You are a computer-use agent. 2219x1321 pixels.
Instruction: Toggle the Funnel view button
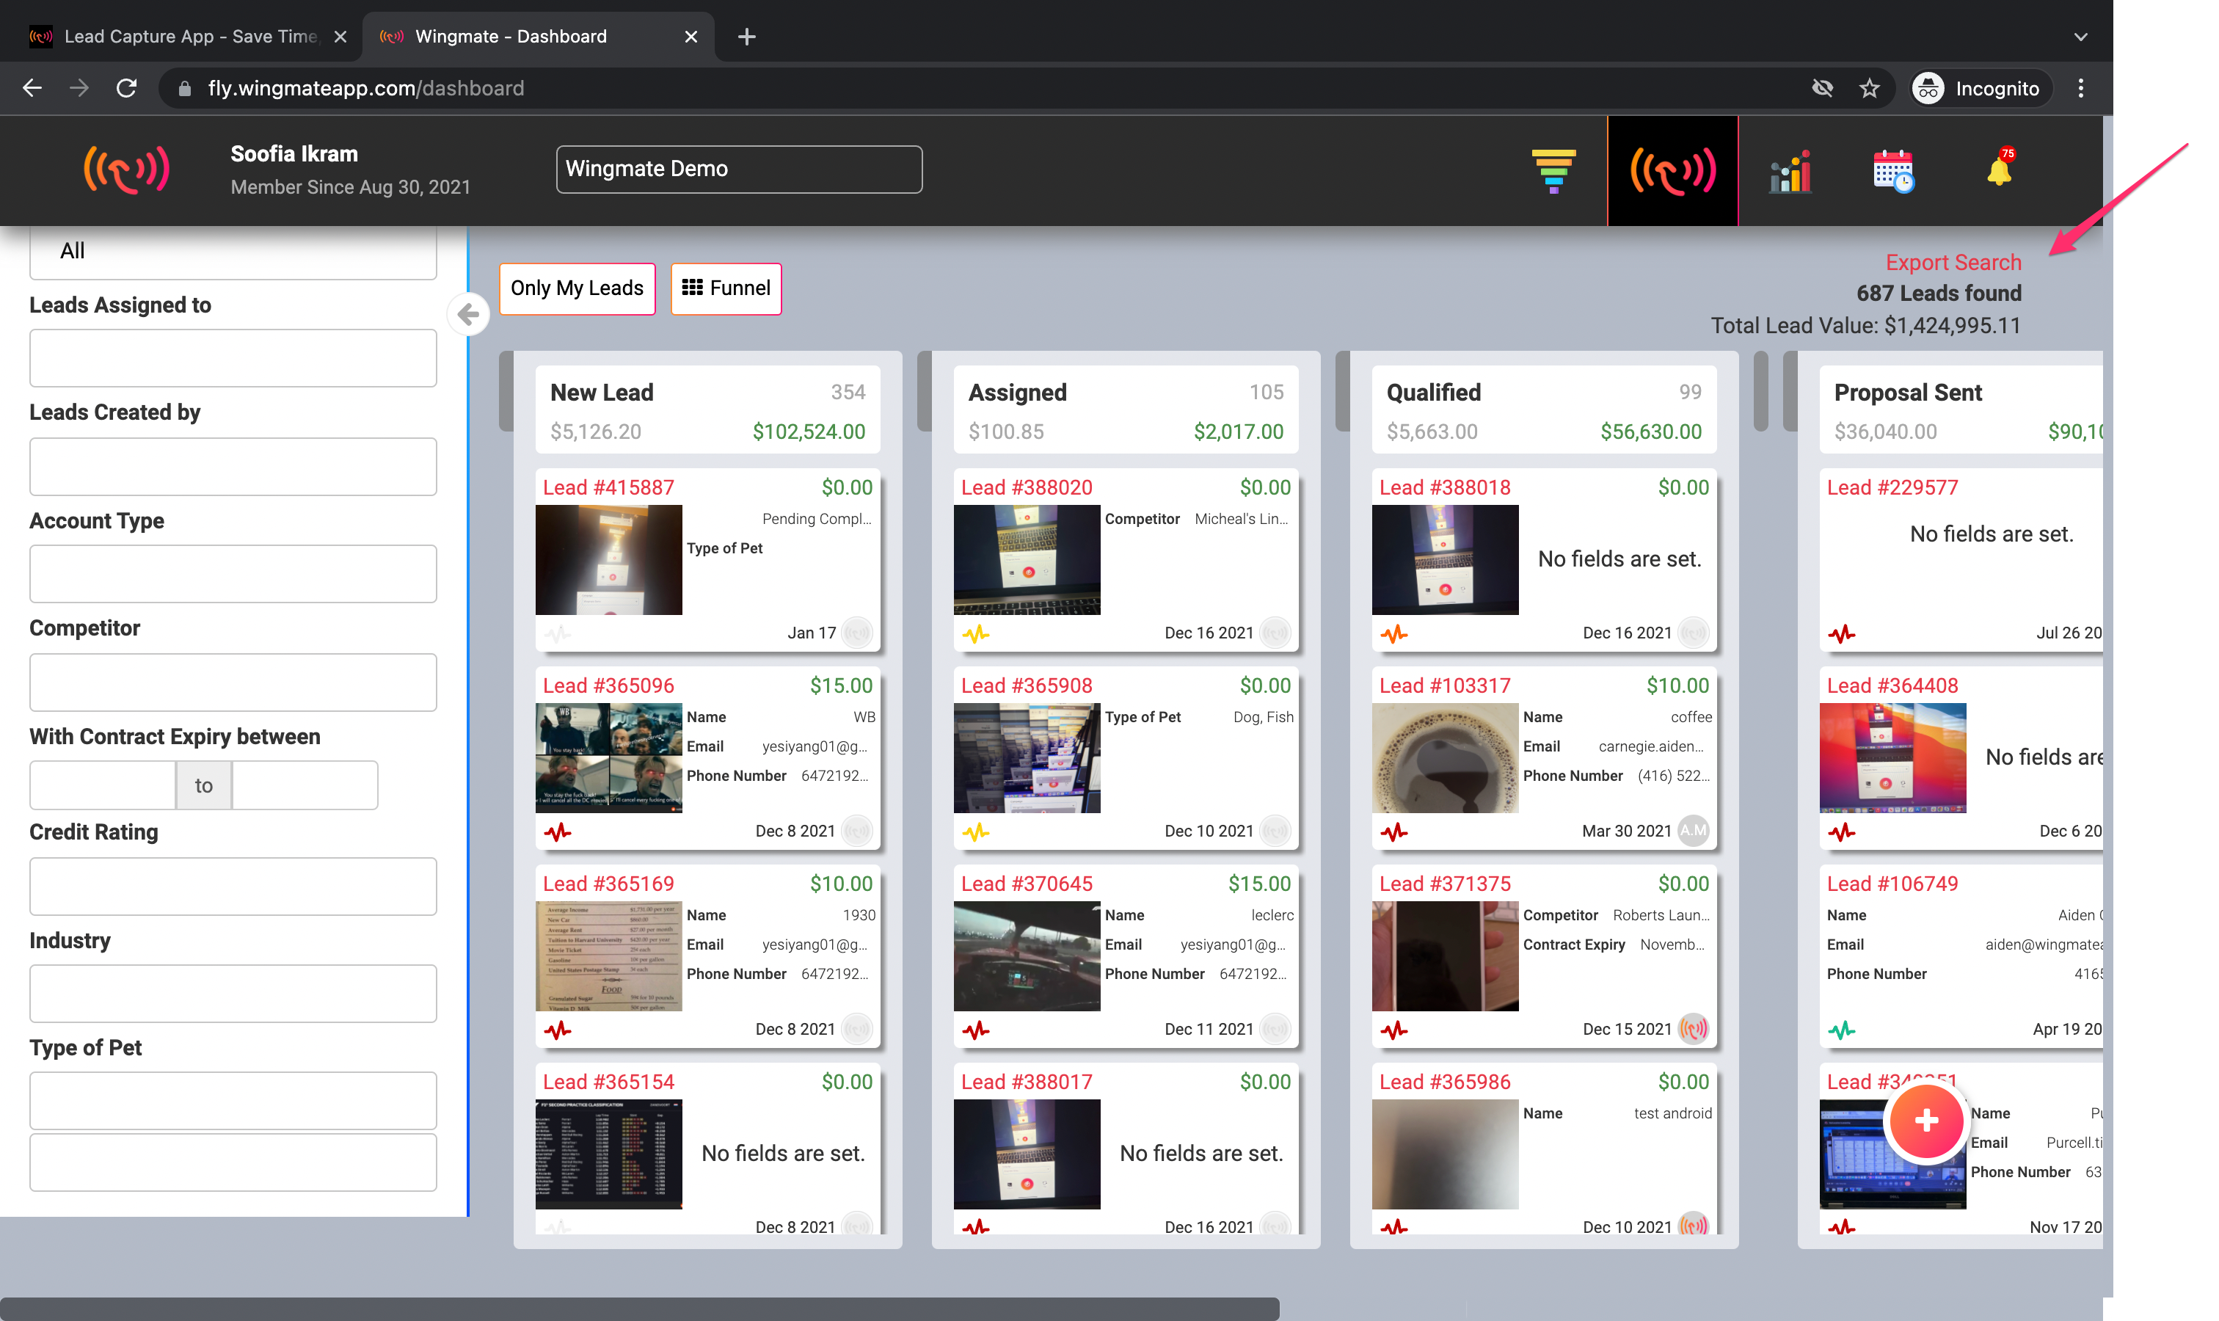[726, 288]
